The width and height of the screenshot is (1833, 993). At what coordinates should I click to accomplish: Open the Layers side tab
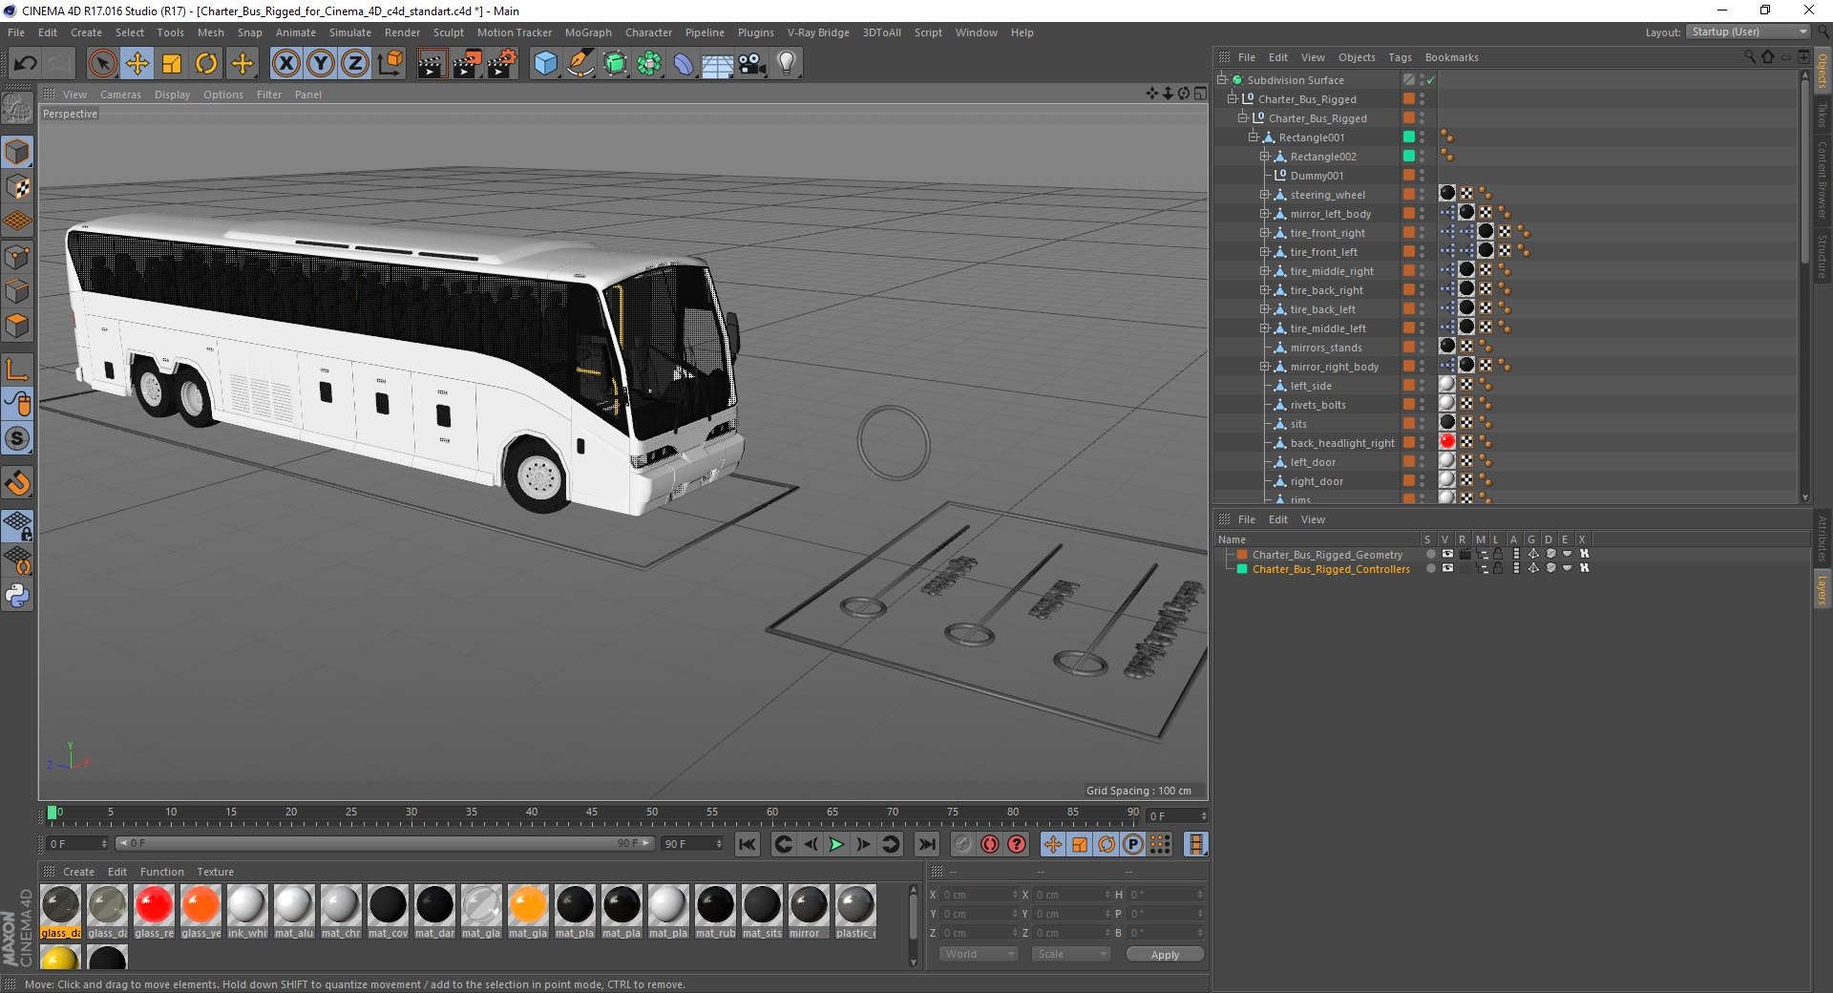pos(1822,589)
